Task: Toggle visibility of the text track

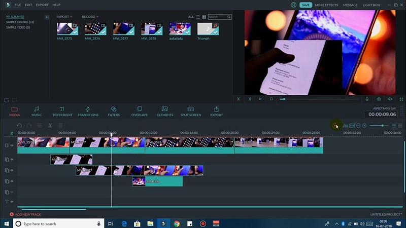Action: (x=12, y=202)
